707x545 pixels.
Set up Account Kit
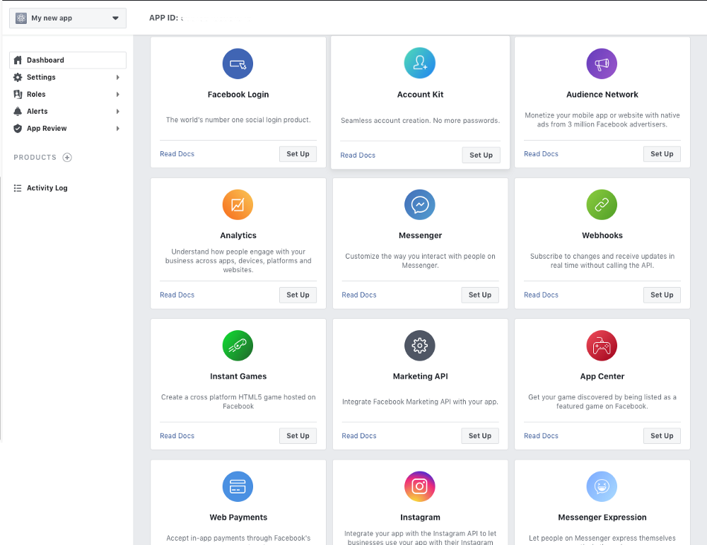point(481,155)
